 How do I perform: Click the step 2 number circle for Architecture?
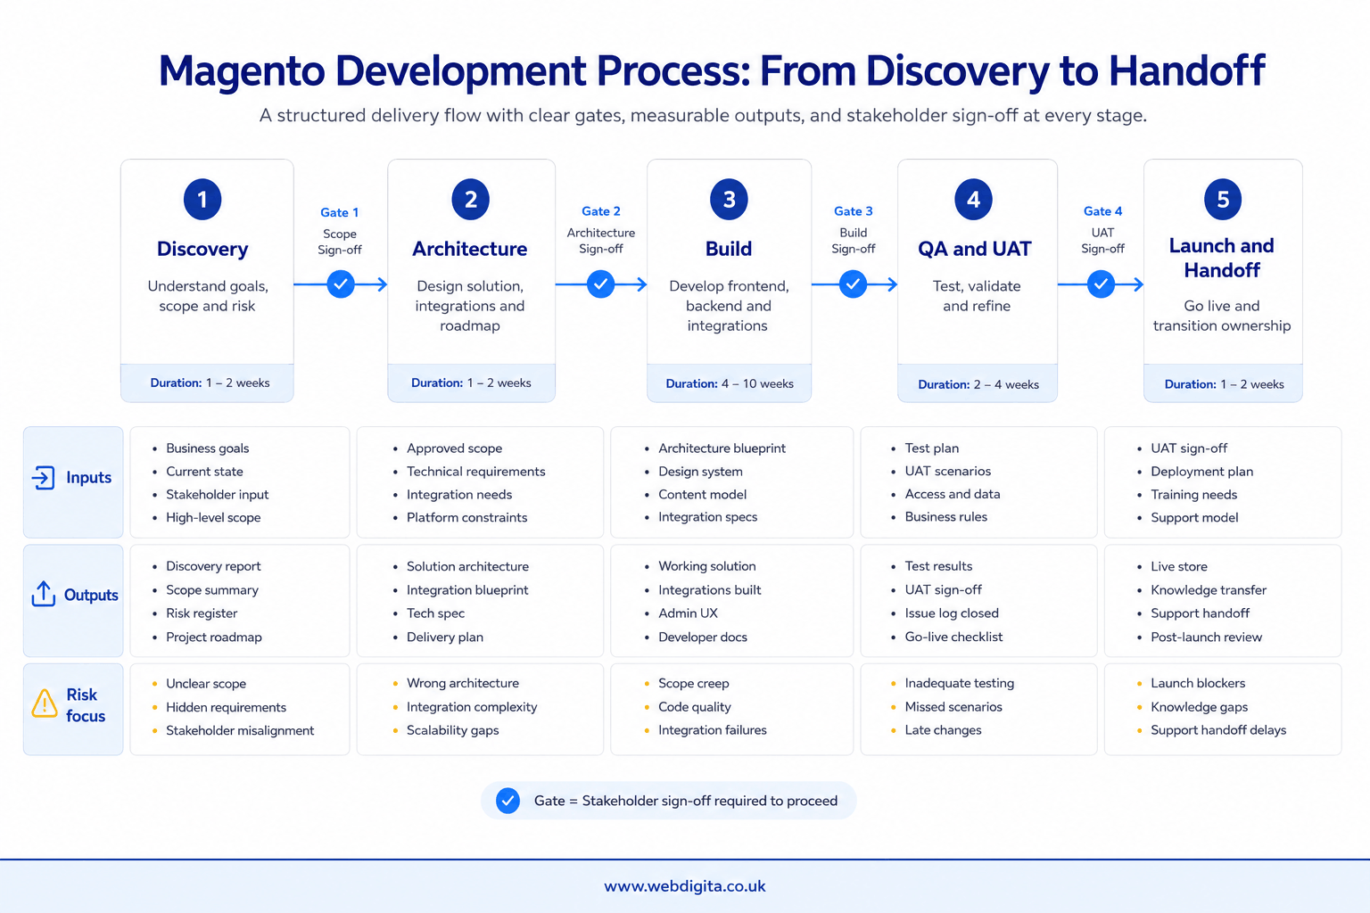tap(471, 200)
